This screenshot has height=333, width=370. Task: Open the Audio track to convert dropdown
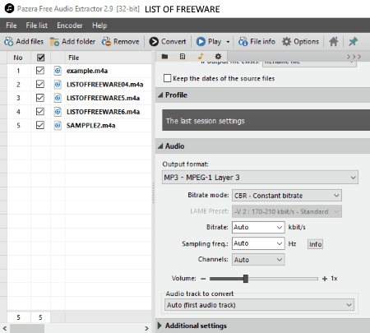259,305
